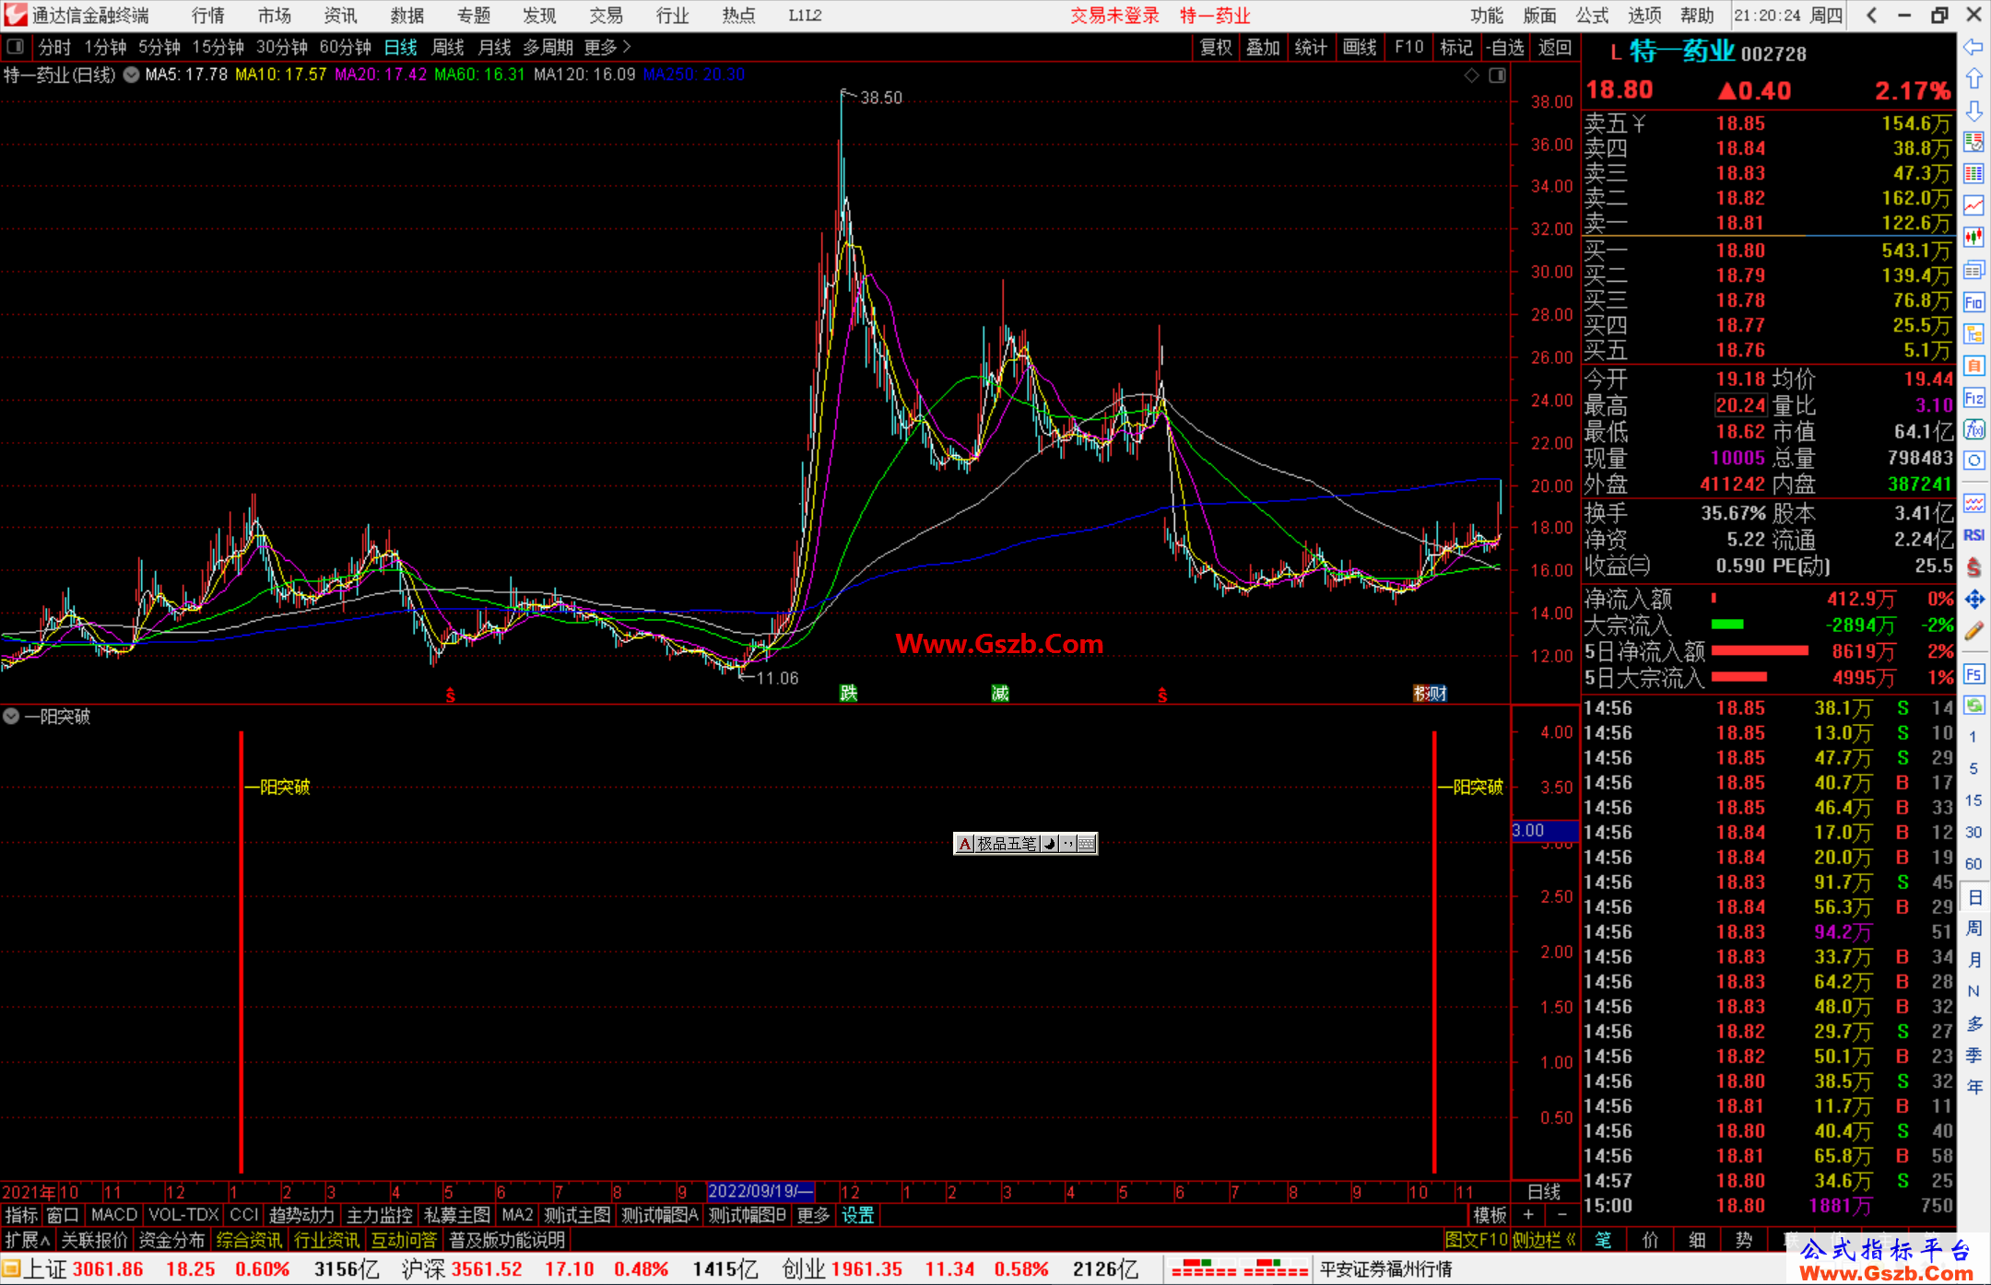Click the 2022/09/19 date marker on timeline
Screen dimensions: 1991x1285
[760, 1191]
